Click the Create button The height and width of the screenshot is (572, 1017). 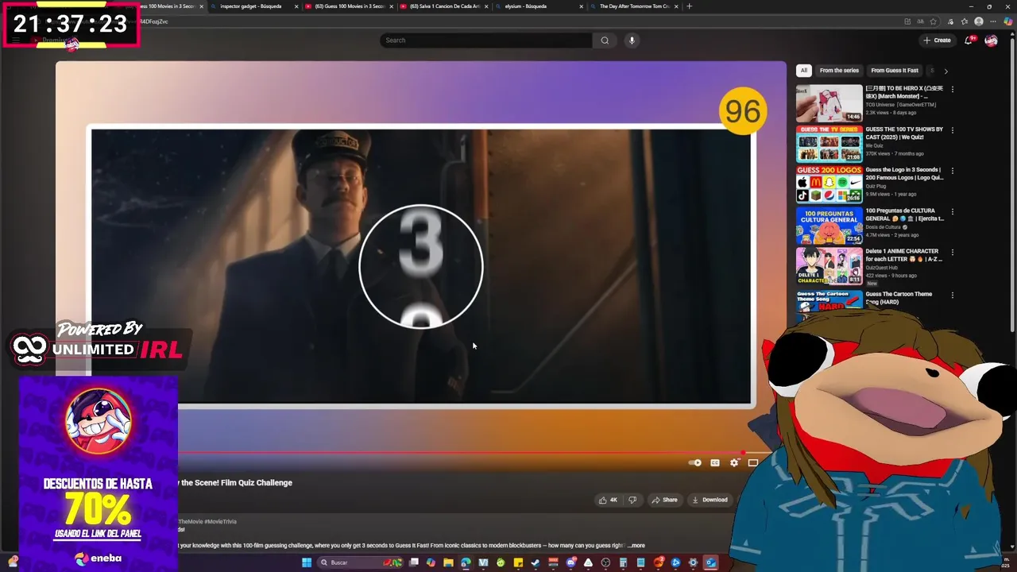[x=937, y=41]
